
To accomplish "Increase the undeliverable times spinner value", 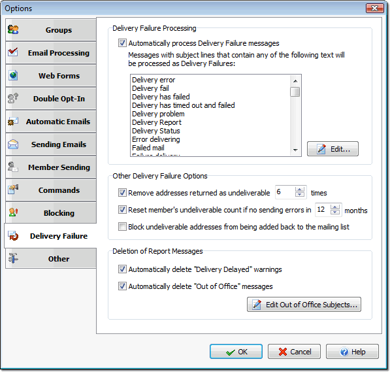I will [300, 190].
